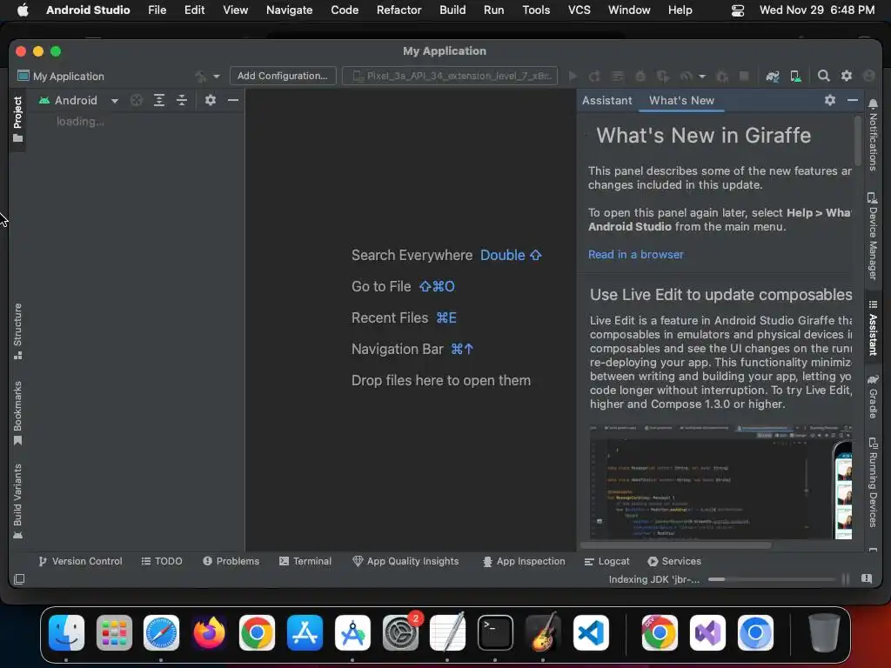Click the status bar icon right of indexing progress
This screenshot has height=668, width=891.
(x=867, y=578)
